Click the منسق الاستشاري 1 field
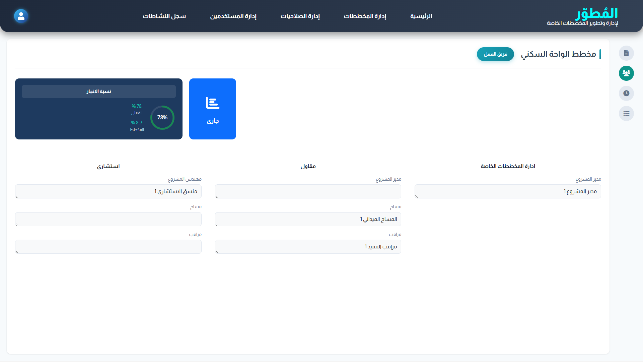This screenshot has width=643, height=362. coord(108,191)
